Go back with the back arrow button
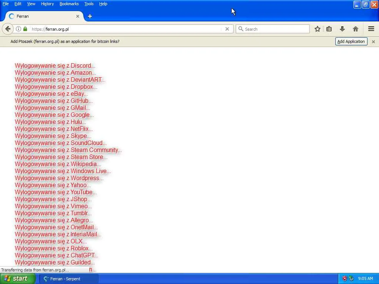Screen dimensions: 379x284 [x=8, y=29]
